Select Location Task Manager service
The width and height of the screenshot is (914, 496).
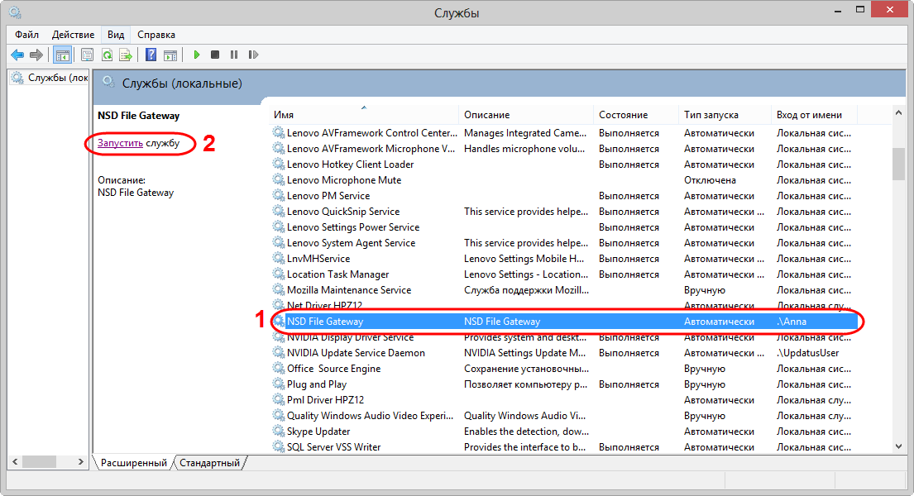click(565, 274)
